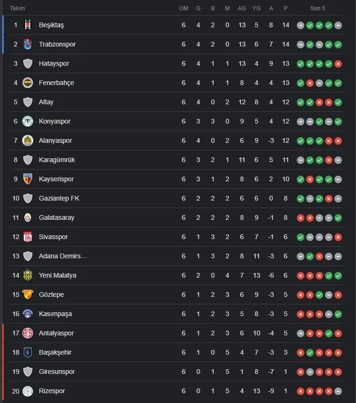Click Hatayspor's most recent red loss indicator

pyautogui.click(x=338, y=63)
